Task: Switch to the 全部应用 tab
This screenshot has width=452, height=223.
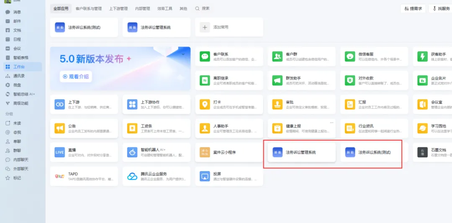Action: click(x=61, y=9)
